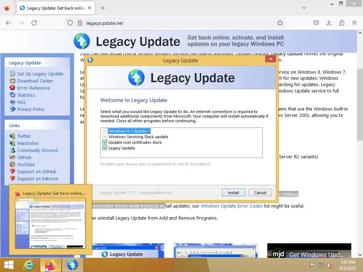
Task: Click the browser reload icon
Action: pos(34,23)
